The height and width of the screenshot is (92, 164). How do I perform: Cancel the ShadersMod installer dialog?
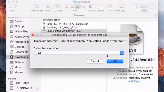[x=95, y=61]
